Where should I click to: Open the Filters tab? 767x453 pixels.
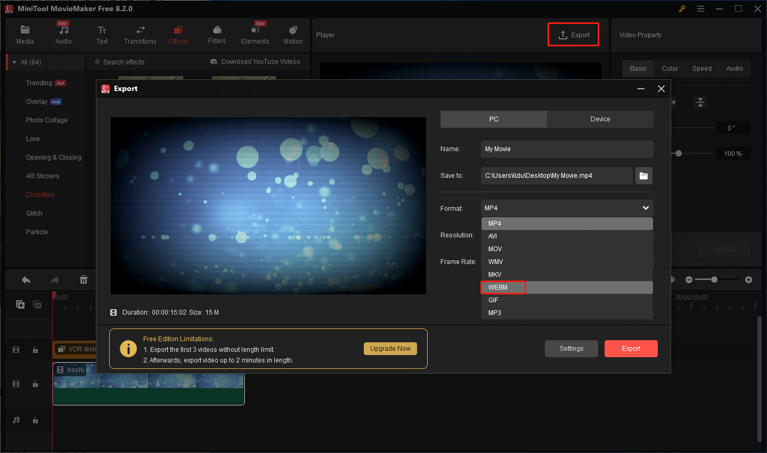(217, 35)
